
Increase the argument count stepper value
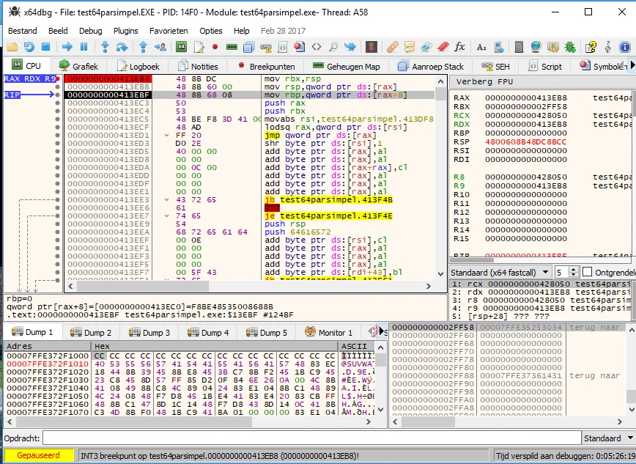[x=574, y=269]
